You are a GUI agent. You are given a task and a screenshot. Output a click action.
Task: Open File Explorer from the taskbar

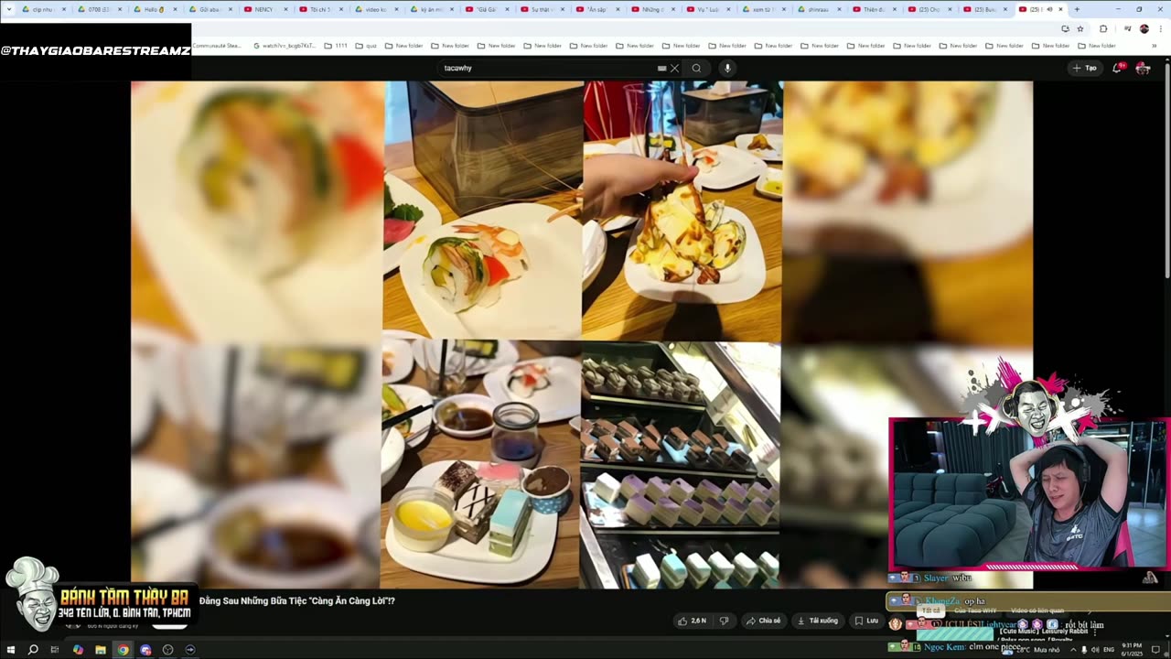point(100,650)
